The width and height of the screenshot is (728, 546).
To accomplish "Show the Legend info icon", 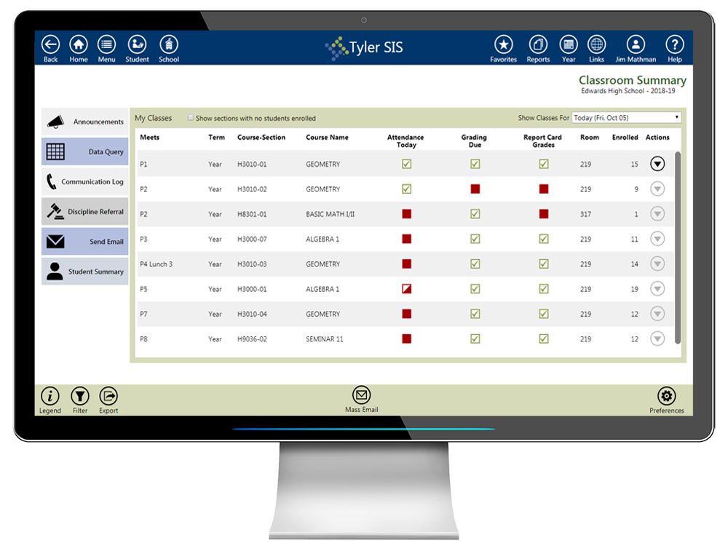I will 50,396.
